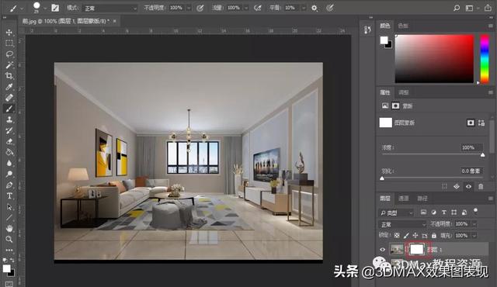This screenshot has height=287, width=497.
Task: Toggle lock position icon
Action: point(415,236)
